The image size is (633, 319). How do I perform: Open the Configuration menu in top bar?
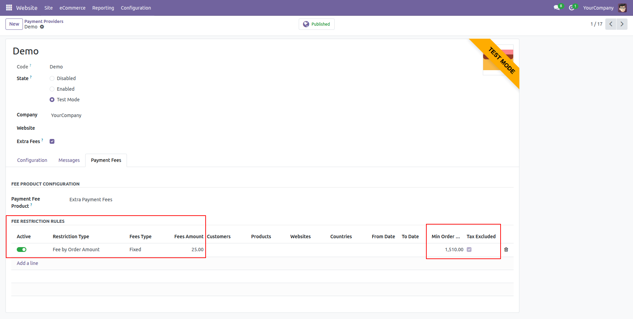[x=135, y=8]
